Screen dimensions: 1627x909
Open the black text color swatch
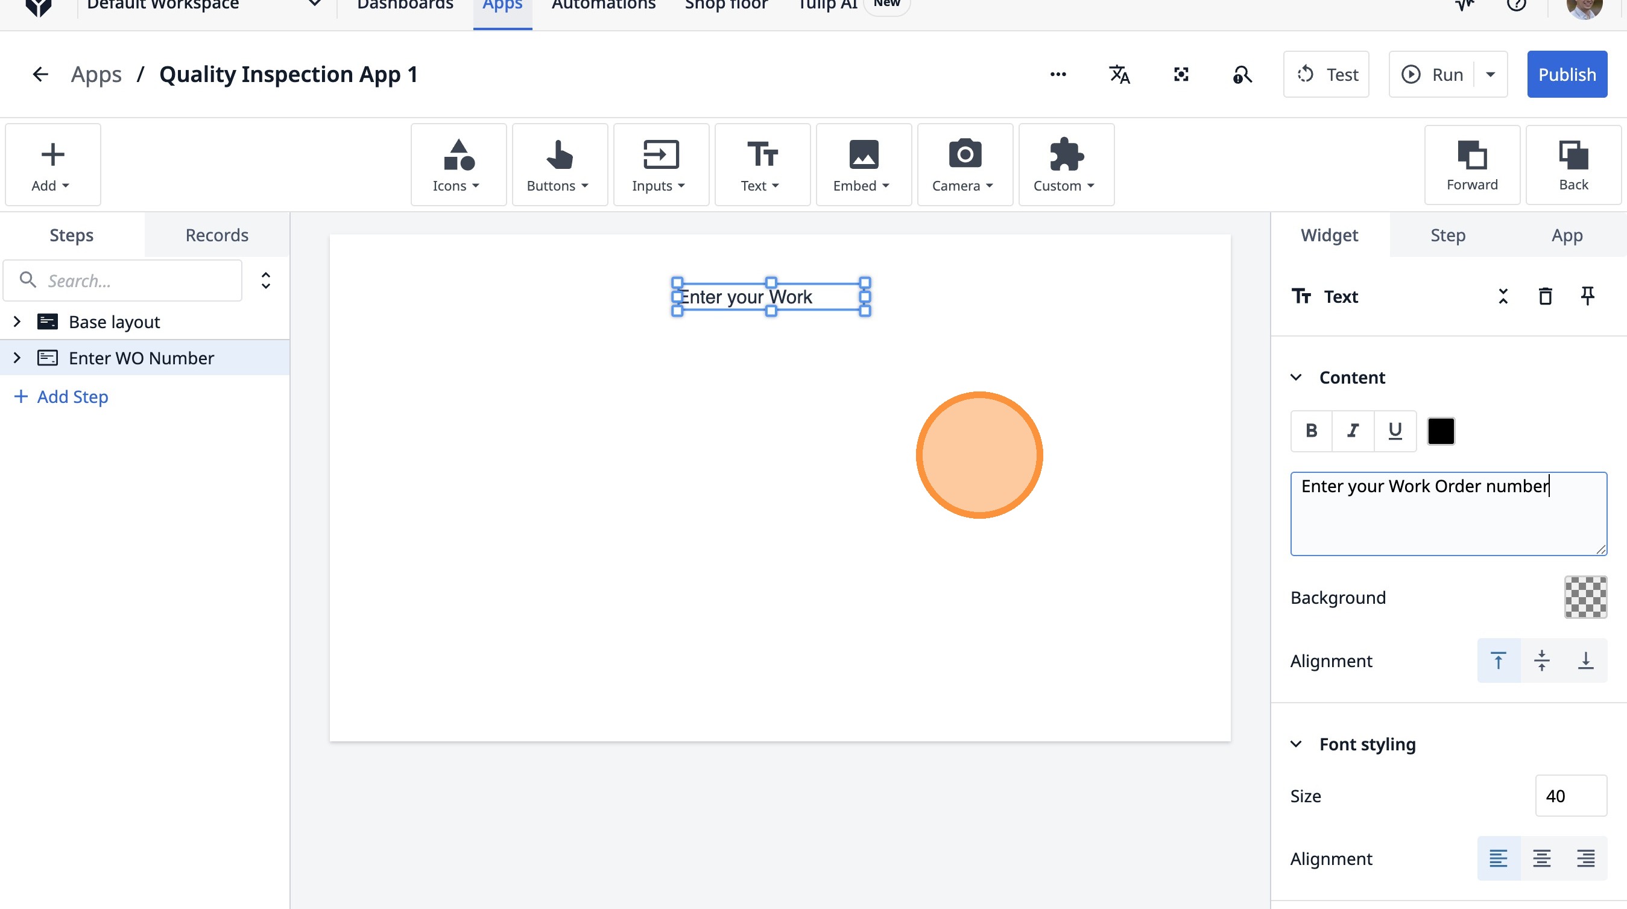1441,431
